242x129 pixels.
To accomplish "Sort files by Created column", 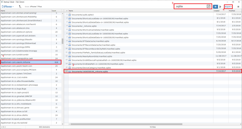I will pyautogui.click(x=220, y=11).
